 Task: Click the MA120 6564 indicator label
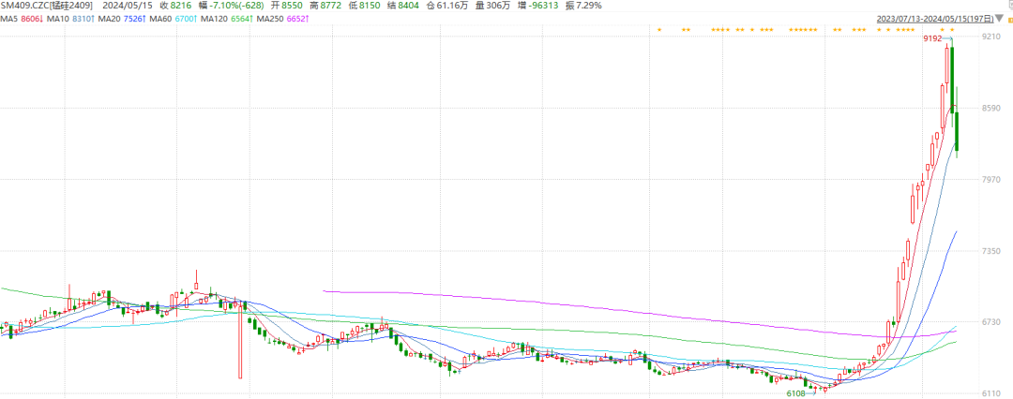coord(227,20)
